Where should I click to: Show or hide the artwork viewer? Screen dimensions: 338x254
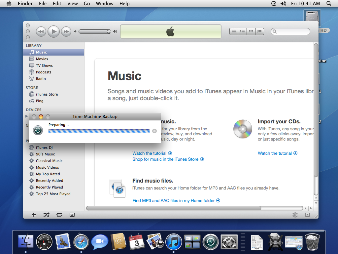point(72,215)
